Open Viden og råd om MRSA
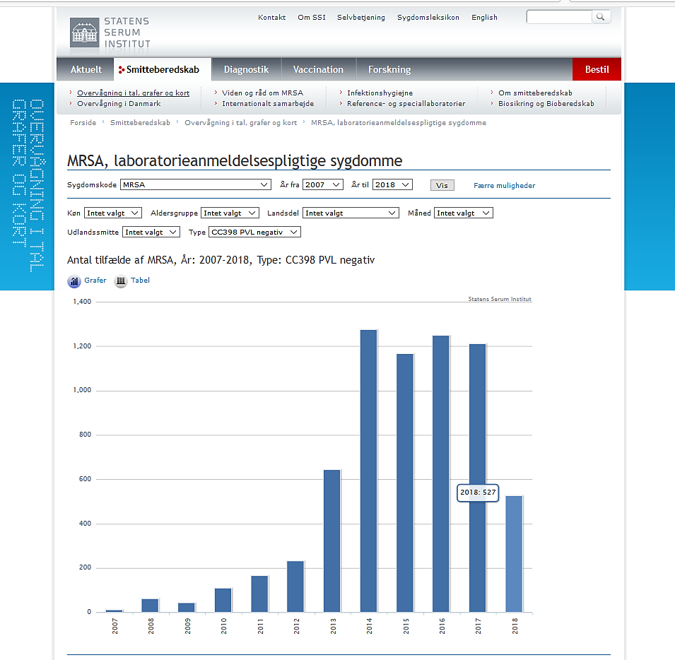675x660 pixels. 263,93
